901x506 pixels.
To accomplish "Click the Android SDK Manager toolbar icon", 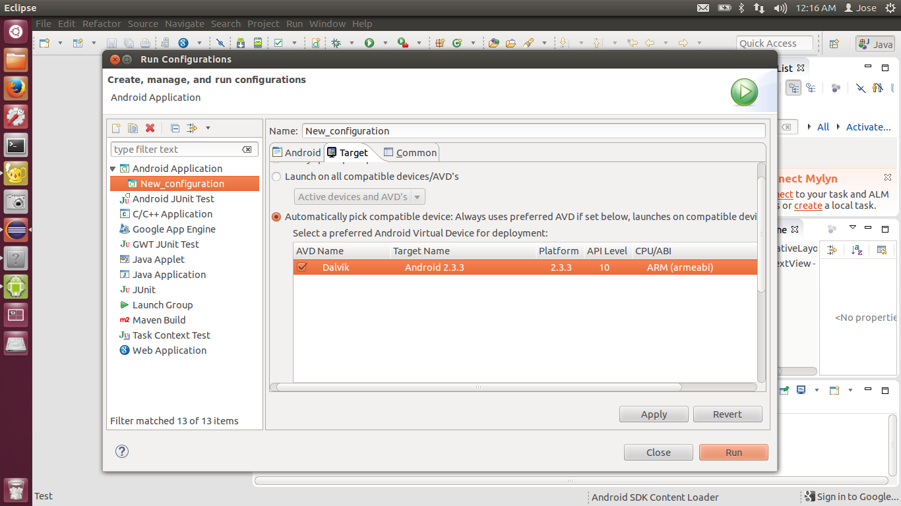I will pyautogui.click(x=241, y=43).
